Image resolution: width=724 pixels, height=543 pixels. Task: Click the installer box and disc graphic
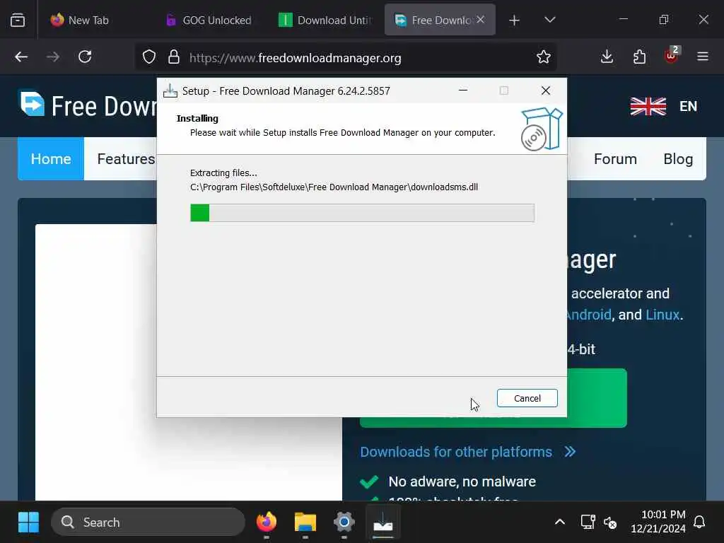click(x=541, y=129)
